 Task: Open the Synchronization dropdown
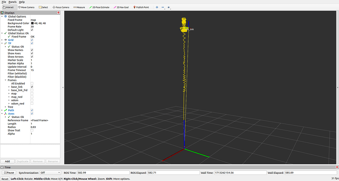[x=50, y=173]
